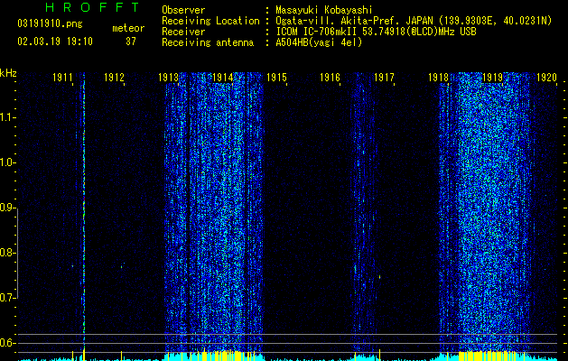Click the Receiving antenna label

[x=208, y=42]
